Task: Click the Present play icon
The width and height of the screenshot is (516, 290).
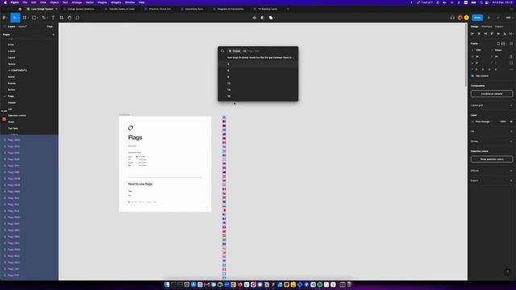Action: 489,18
